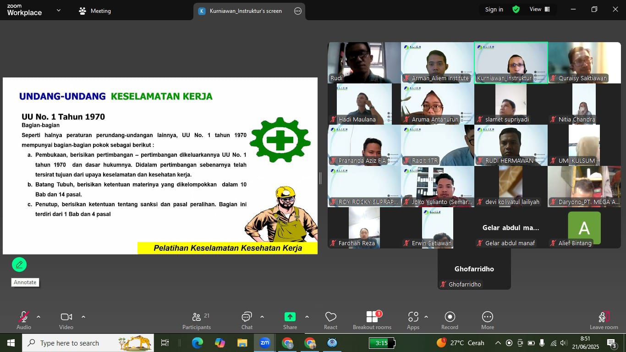
Task: Expand video options arrow next to Video
Action: tap(83, 317)
